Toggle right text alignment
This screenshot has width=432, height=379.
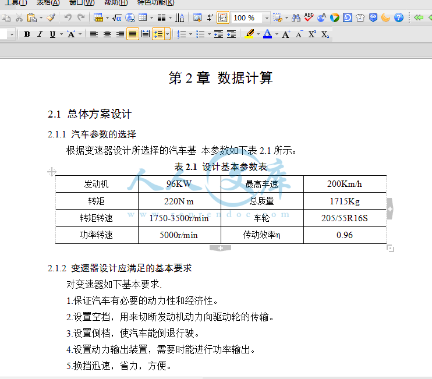[120, 34]
